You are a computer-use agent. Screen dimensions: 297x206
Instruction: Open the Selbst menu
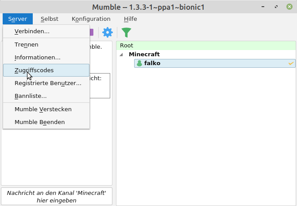[x=49, y=19]
